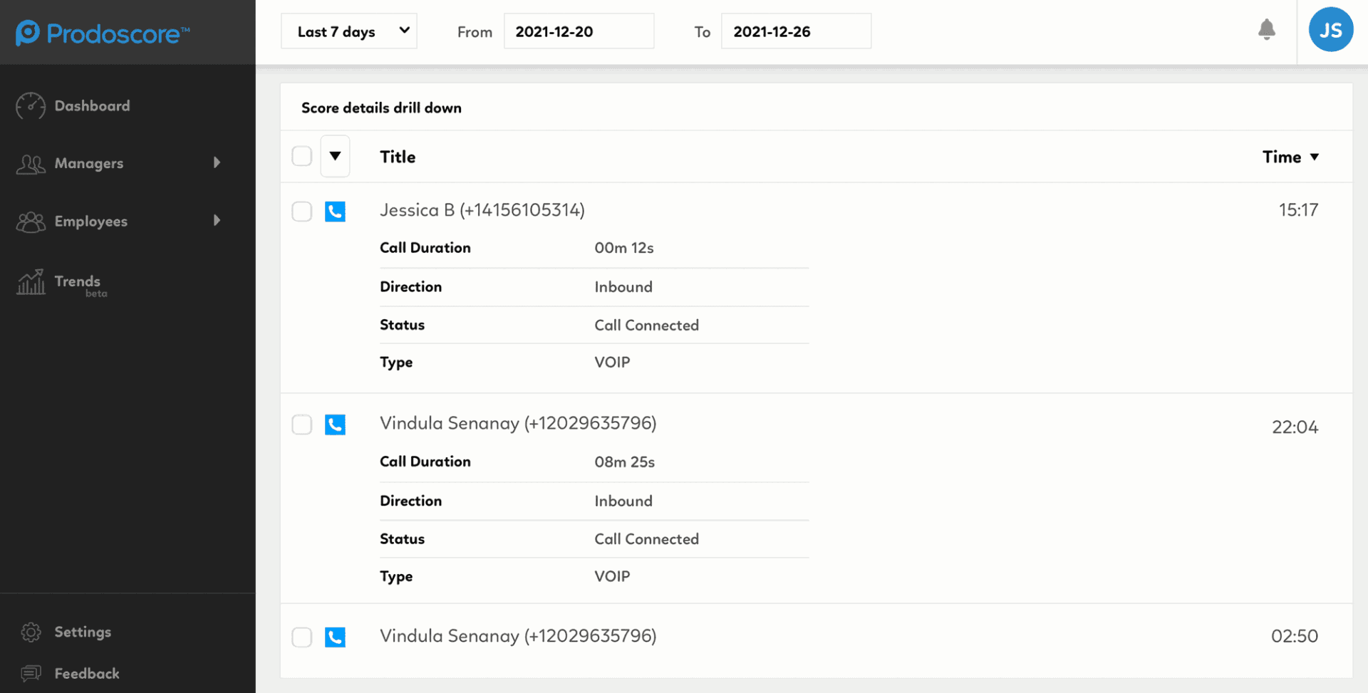Click the 22:04 time value
1368x693 pixels.
1295,427
